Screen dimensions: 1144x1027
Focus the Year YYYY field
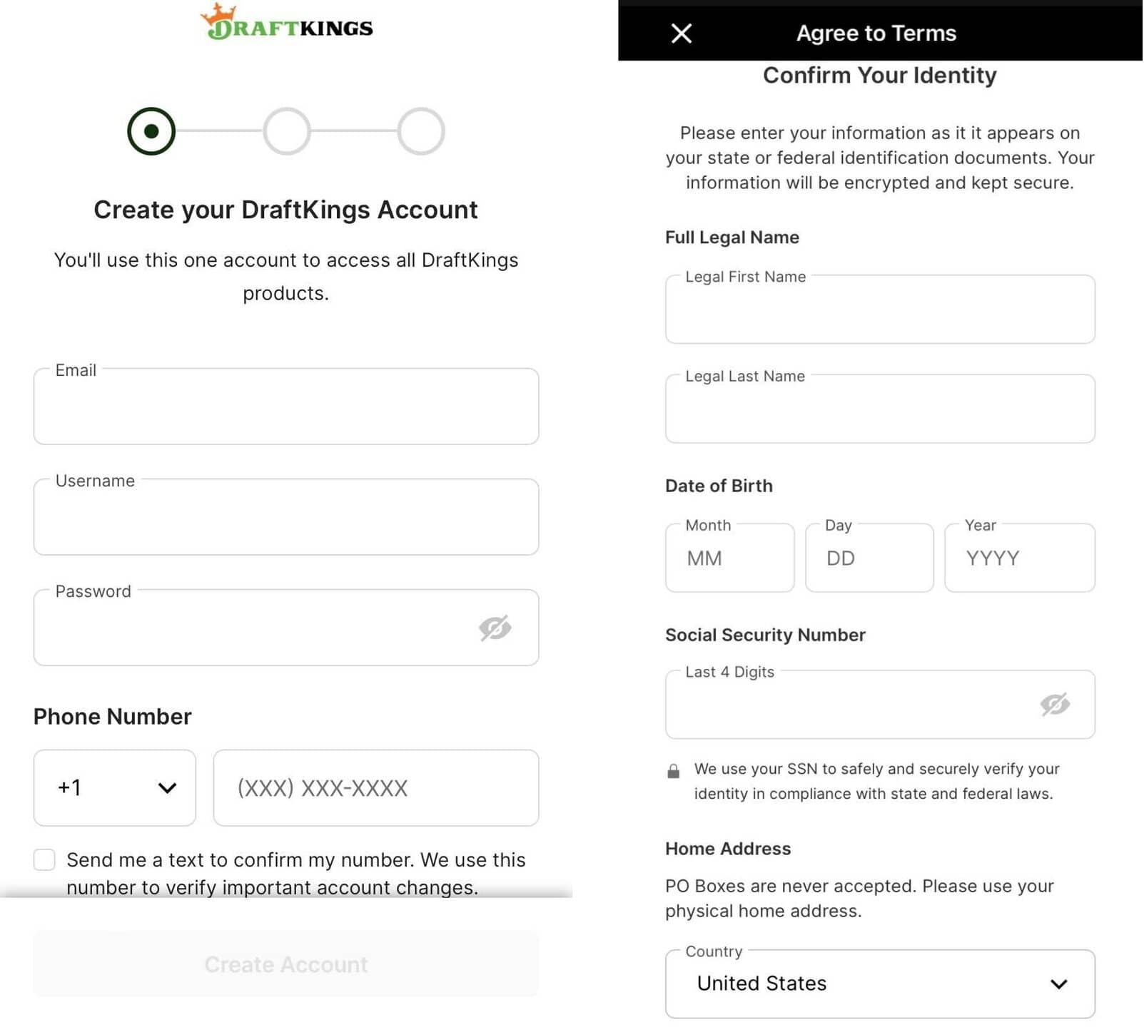[1020, 558]
